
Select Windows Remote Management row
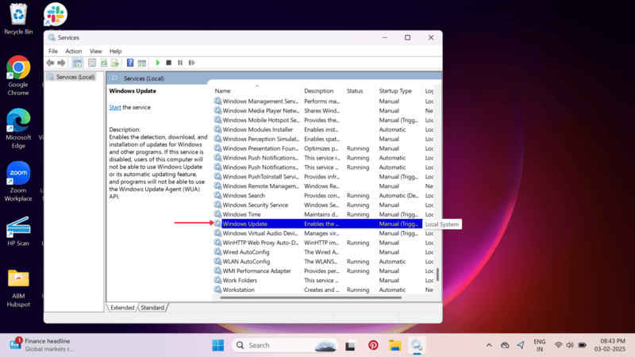(x=323, y=186)
